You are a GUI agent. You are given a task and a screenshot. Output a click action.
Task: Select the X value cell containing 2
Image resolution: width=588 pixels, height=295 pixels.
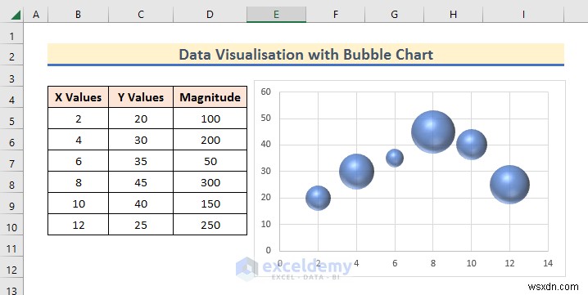coord(78,118)
